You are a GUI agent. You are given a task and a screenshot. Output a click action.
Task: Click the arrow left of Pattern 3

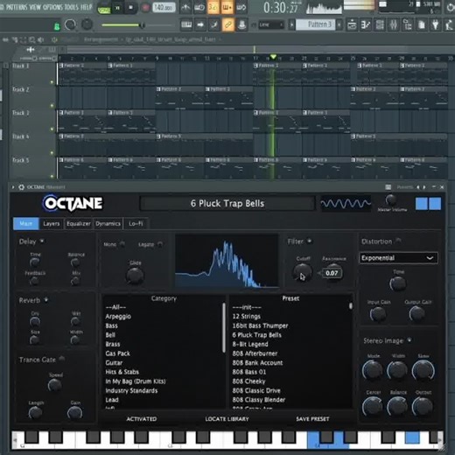pyautogui.click(x=291, y=25)
